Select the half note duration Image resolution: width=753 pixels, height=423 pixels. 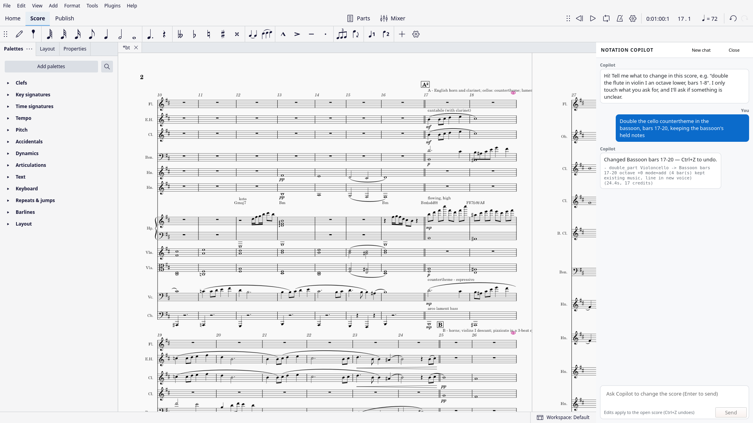[x=120, y=34]
